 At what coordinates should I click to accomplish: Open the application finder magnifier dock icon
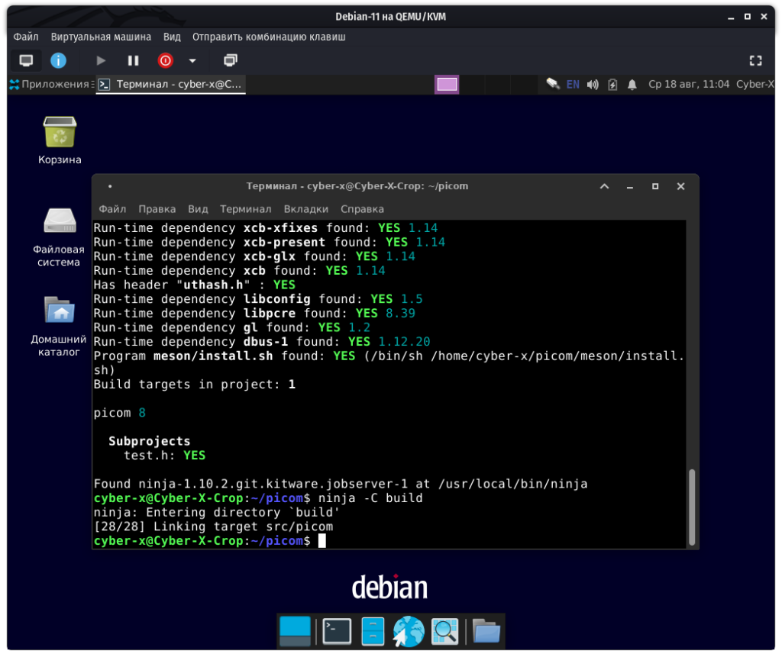click(x=444, y=631)
